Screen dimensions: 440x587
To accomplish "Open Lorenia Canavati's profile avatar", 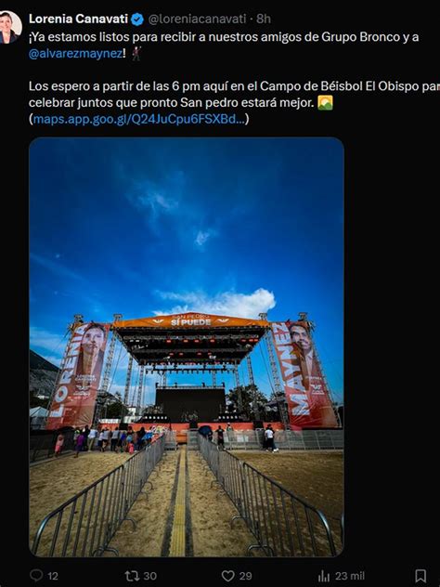I will click(x=9, y=27).
